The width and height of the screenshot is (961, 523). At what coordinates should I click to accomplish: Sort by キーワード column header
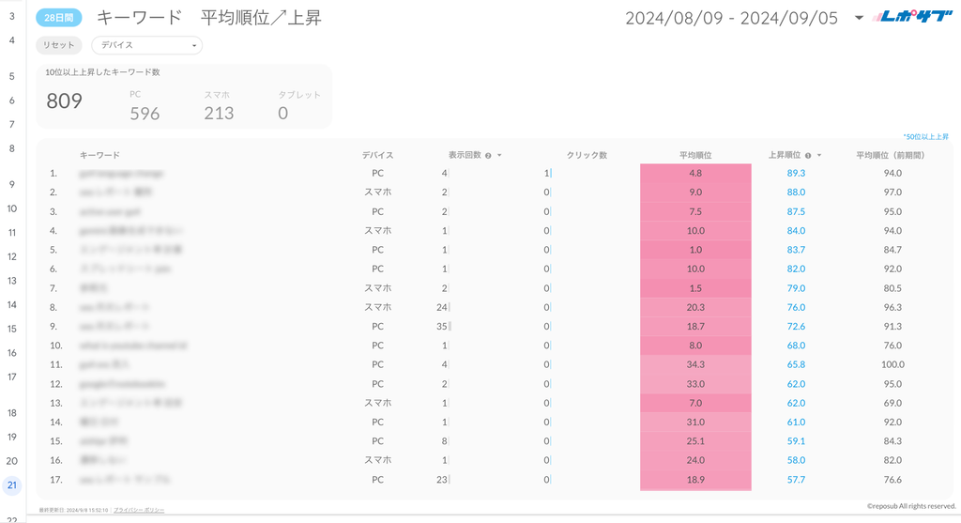[99, 155]
